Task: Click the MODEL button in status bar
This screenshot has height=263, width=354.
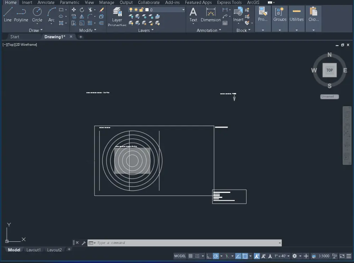Action: (180, 256)
